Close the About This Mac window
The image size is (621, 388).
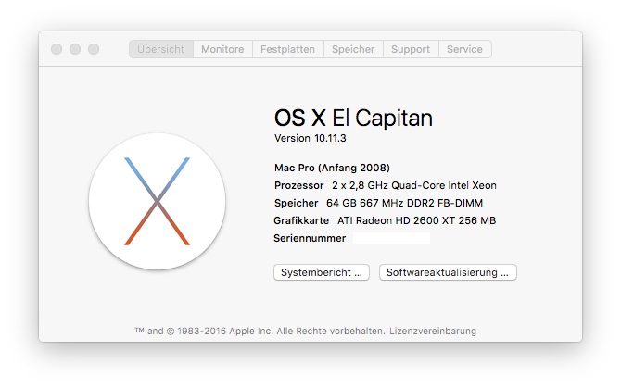point(57,49)
